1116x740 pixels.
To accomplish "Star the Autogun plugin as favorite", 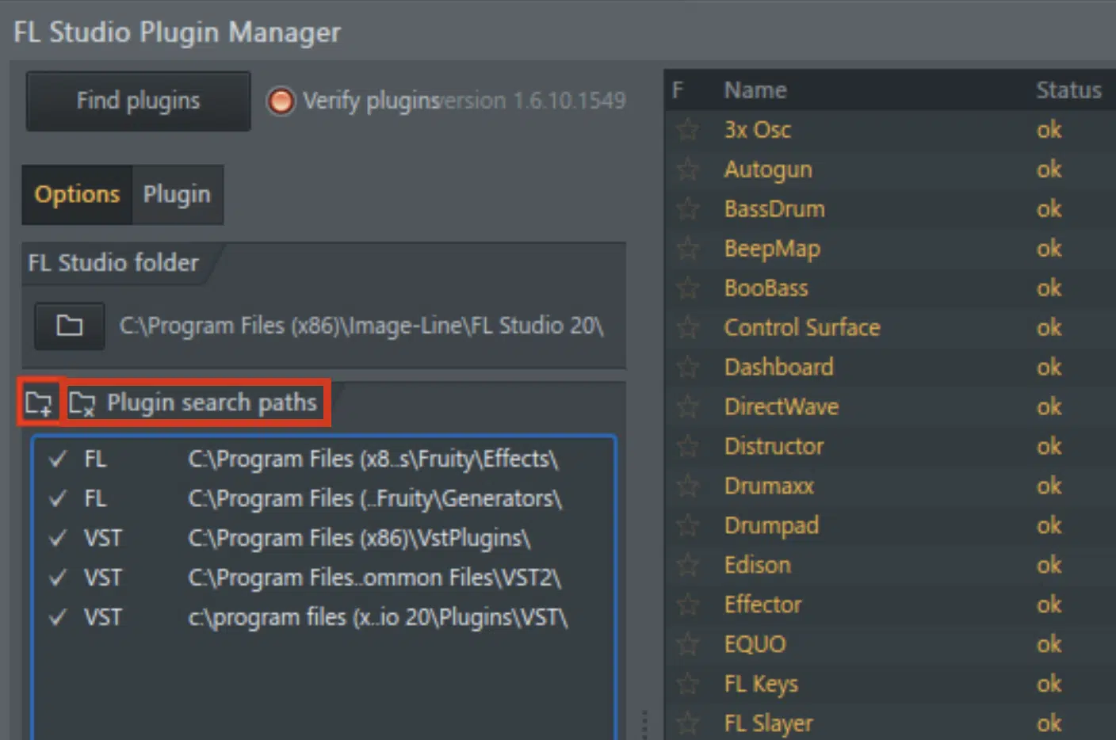I will (x=687, y=169).
